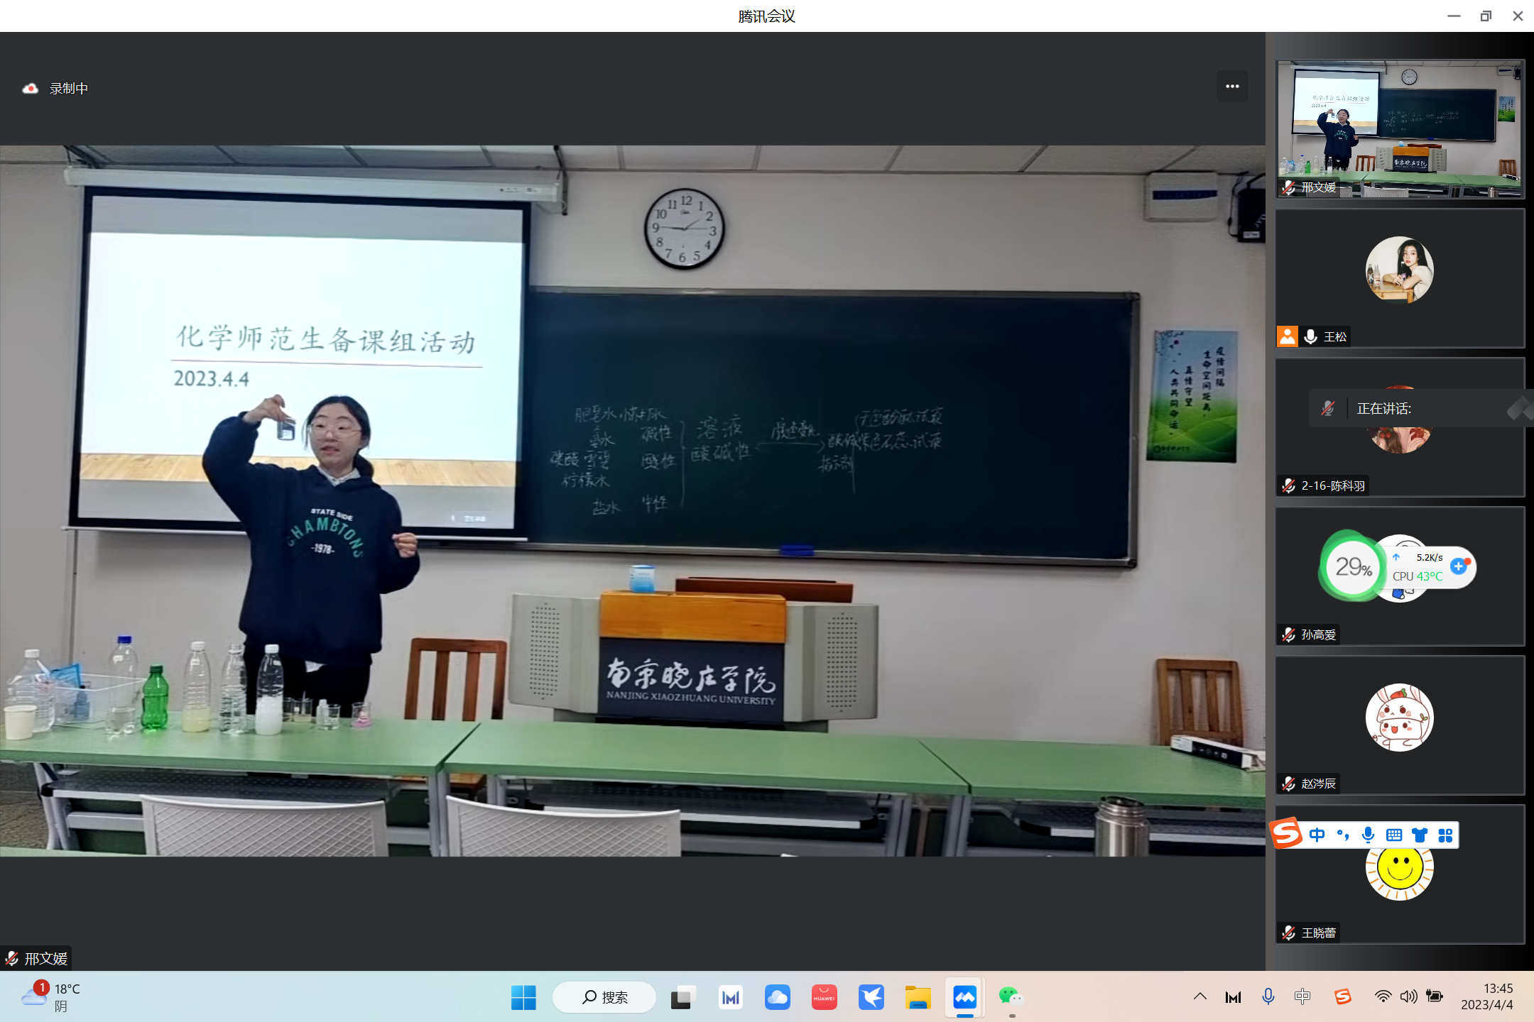The image size is (1534, 1022).
Task: Open the blue cloud app on taskbar
Action: [777, 997]
